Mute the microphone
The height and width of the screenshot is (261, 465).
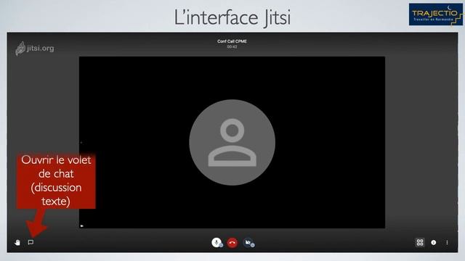click(x=217, y=243)
